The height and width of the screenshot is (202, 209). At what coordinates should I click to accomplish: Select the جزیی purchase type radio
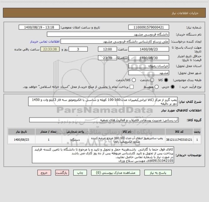click(x=173, y=87)
